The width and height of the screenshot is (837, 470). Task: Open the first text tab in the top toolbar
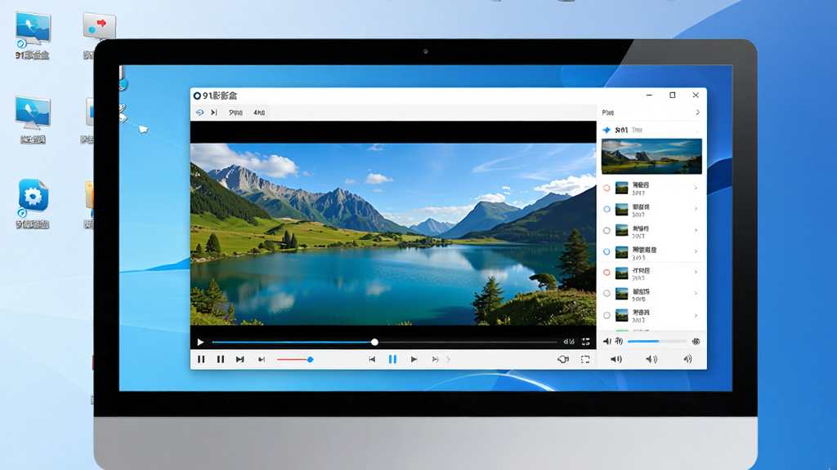[x=235, y=113]
